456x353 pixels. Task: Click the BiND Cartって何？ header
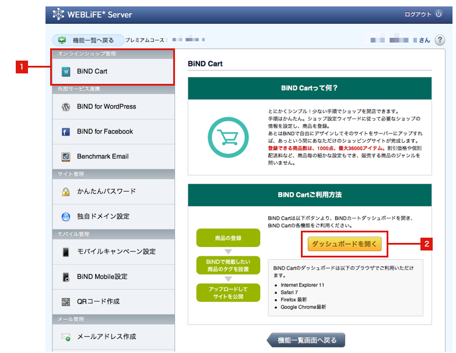[x=310, y=88]
